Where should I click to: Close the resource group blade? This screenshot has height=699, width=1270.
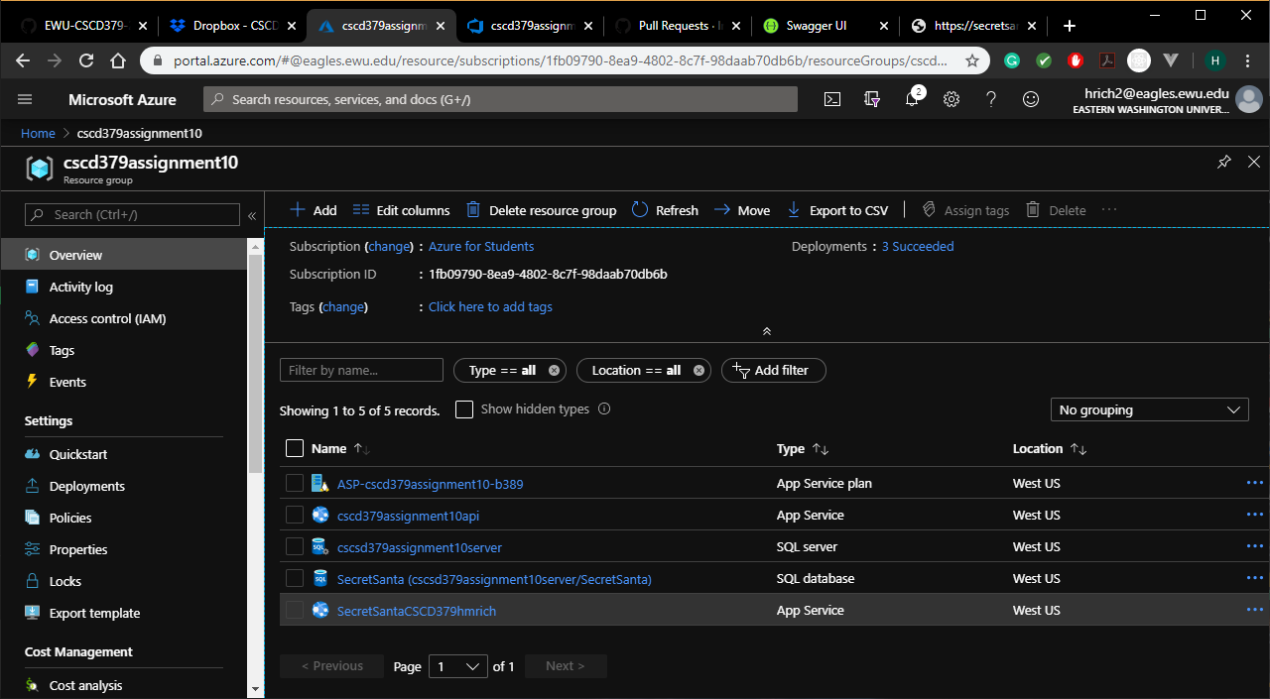click(x=1254, y=162)
